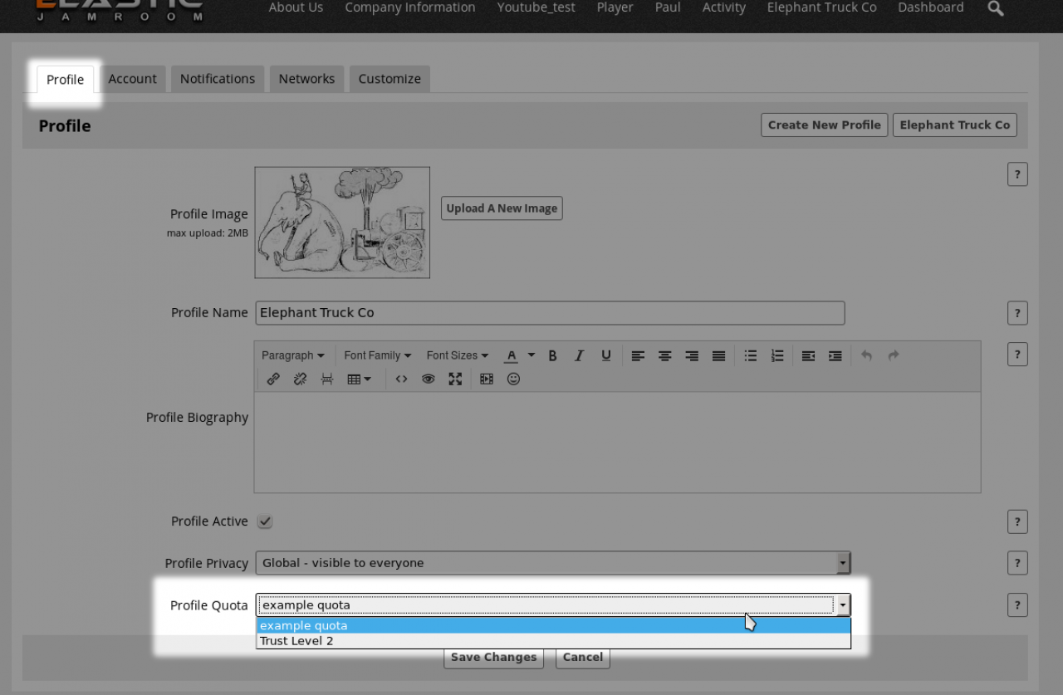Screen dimensions: 1063x695
Task: Open the source code view icon
Action: [x=401, y=379]
